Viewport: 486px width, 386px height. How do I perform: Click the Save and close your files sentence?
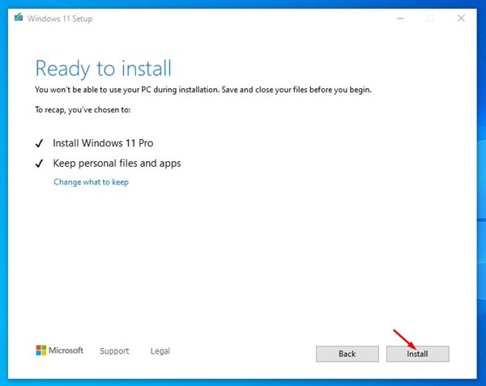[296, 90]
